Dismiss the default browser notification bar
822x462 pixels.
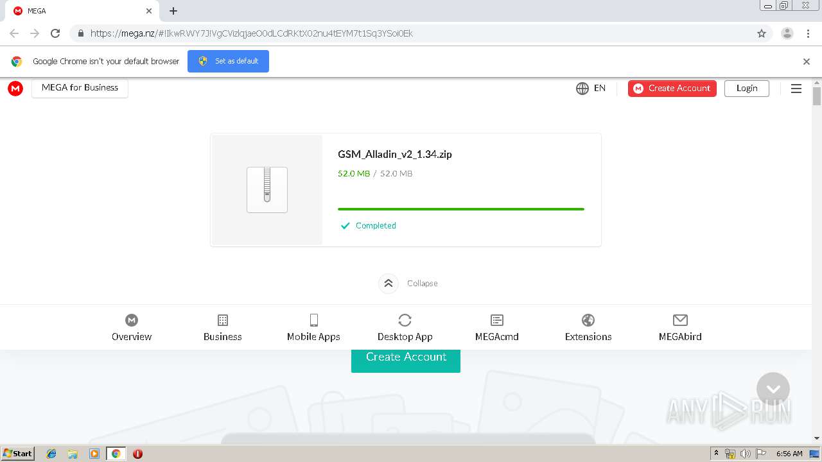807,62
